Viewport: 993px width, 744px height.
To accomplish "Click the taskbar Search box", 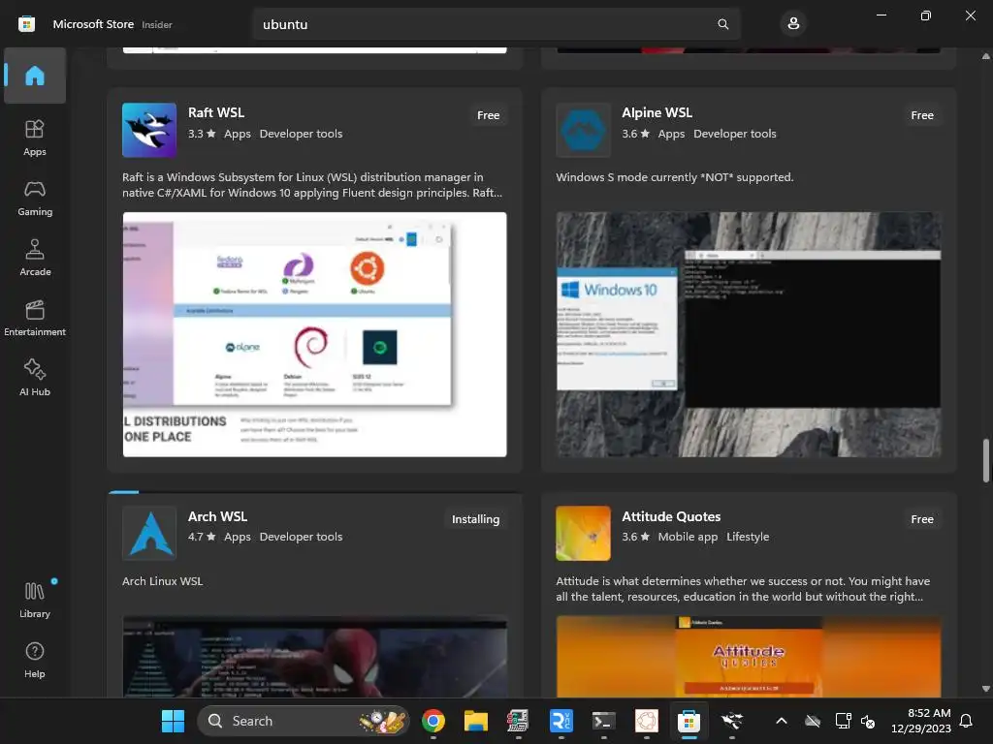I will (x=304, y=721).
